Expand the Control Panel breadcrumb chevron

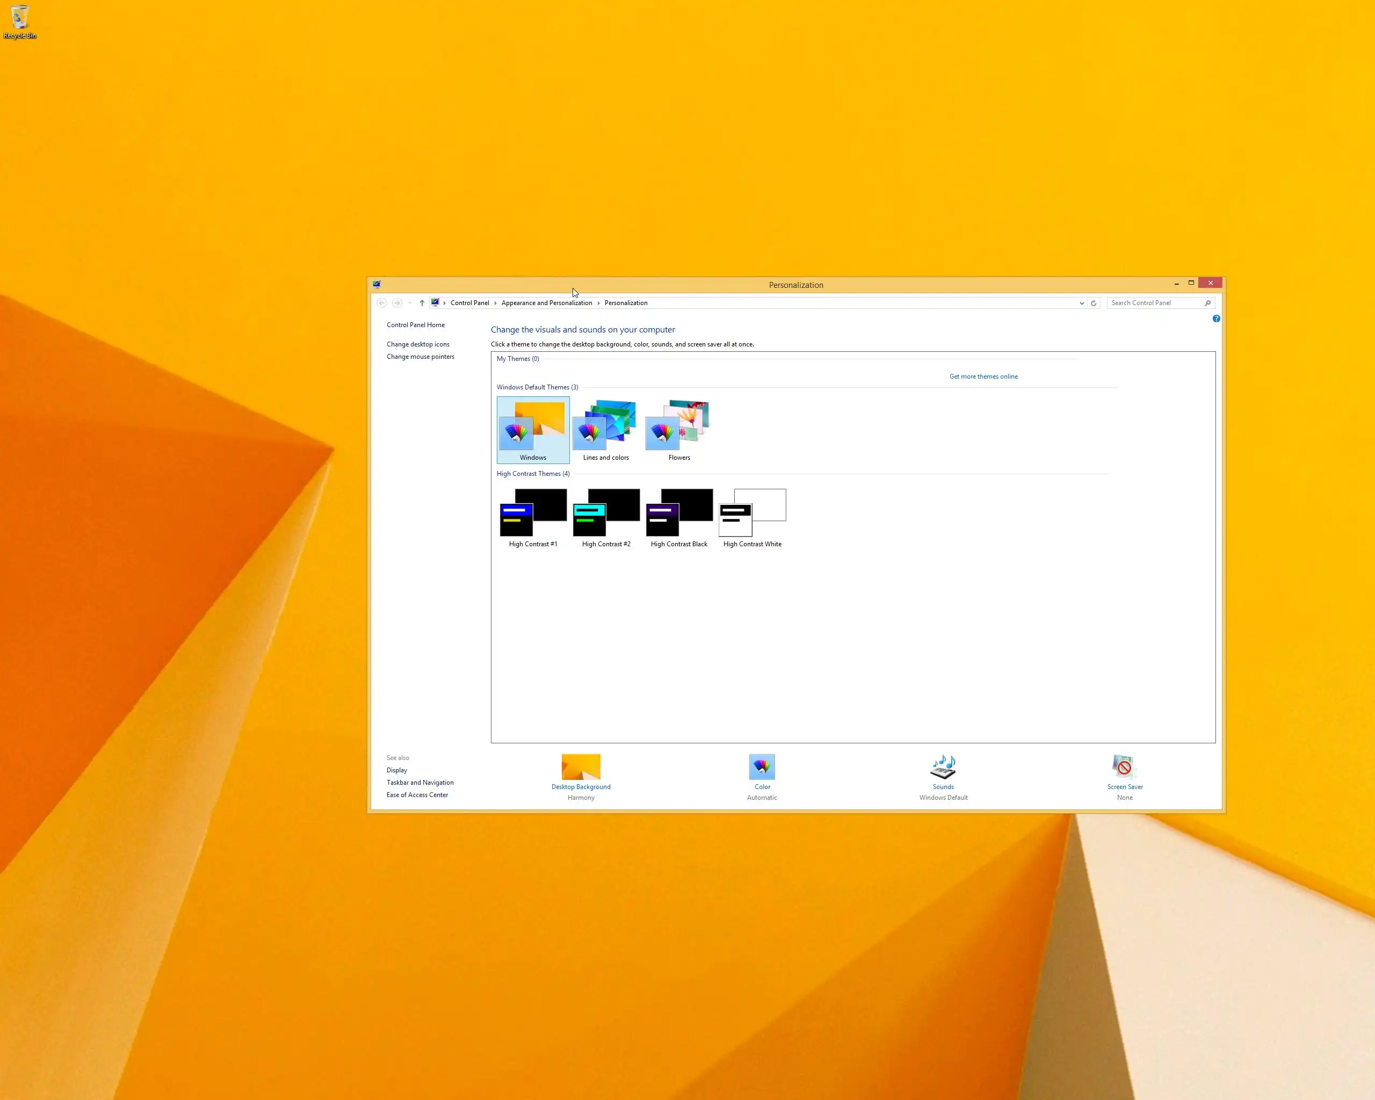pyautogui.click(x=495, y=303)
